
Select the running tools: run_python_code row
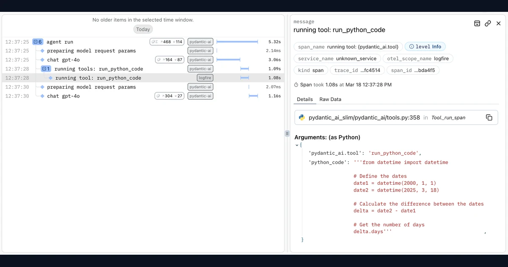[143, 69]
